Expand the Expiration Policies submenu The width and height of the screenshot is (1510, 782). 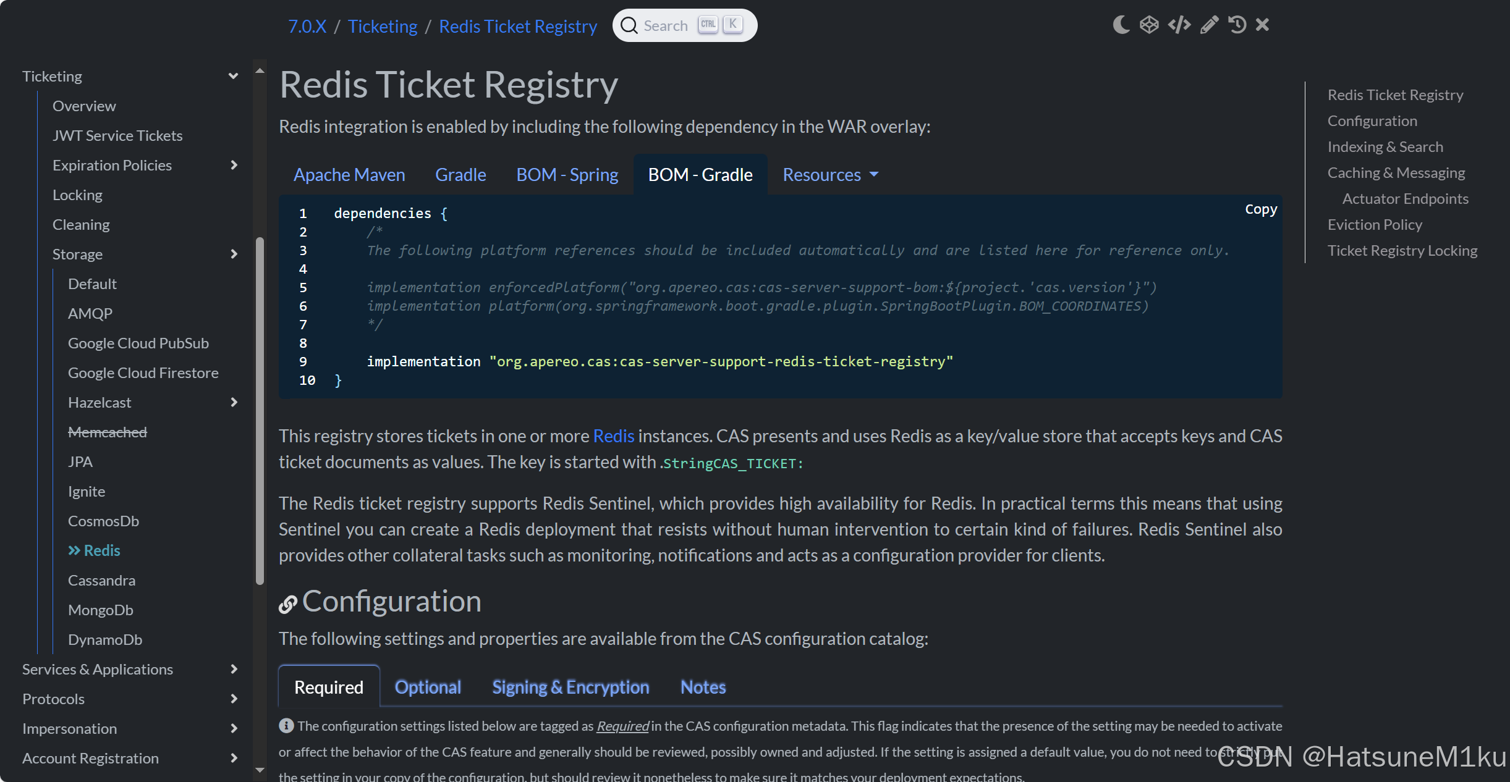[x=234, y=165]
